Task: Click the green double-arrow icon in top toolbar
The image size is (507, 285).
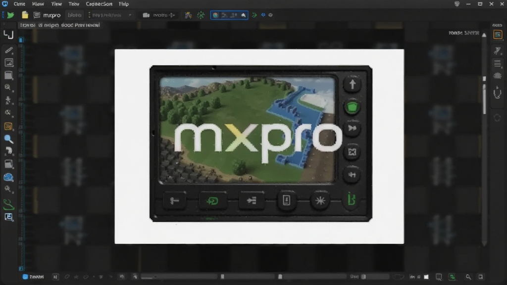Action: tap(254, 15)
